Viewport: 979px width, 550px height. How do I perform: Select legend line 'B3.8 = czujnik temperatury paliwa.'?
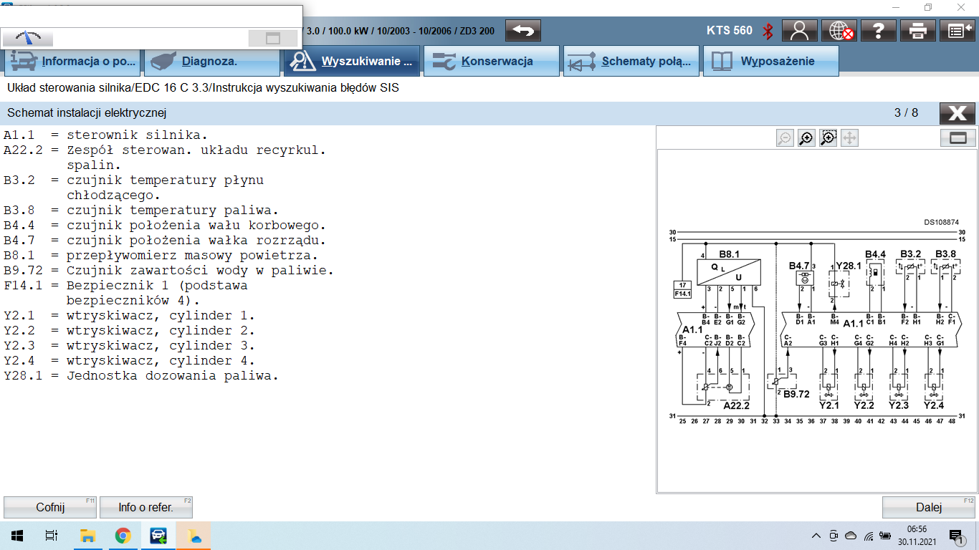click(140, 210)
